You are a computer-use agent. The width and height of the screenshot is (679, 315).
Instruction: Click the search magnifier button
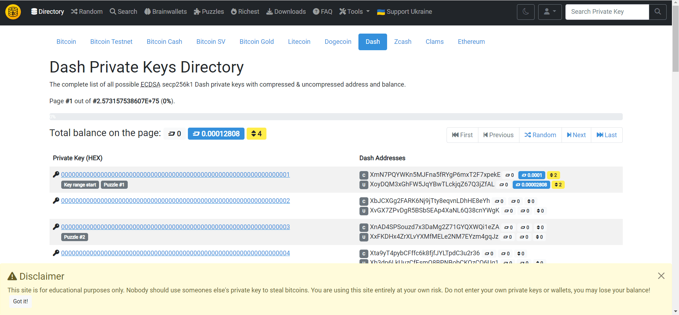click(657, 12)
